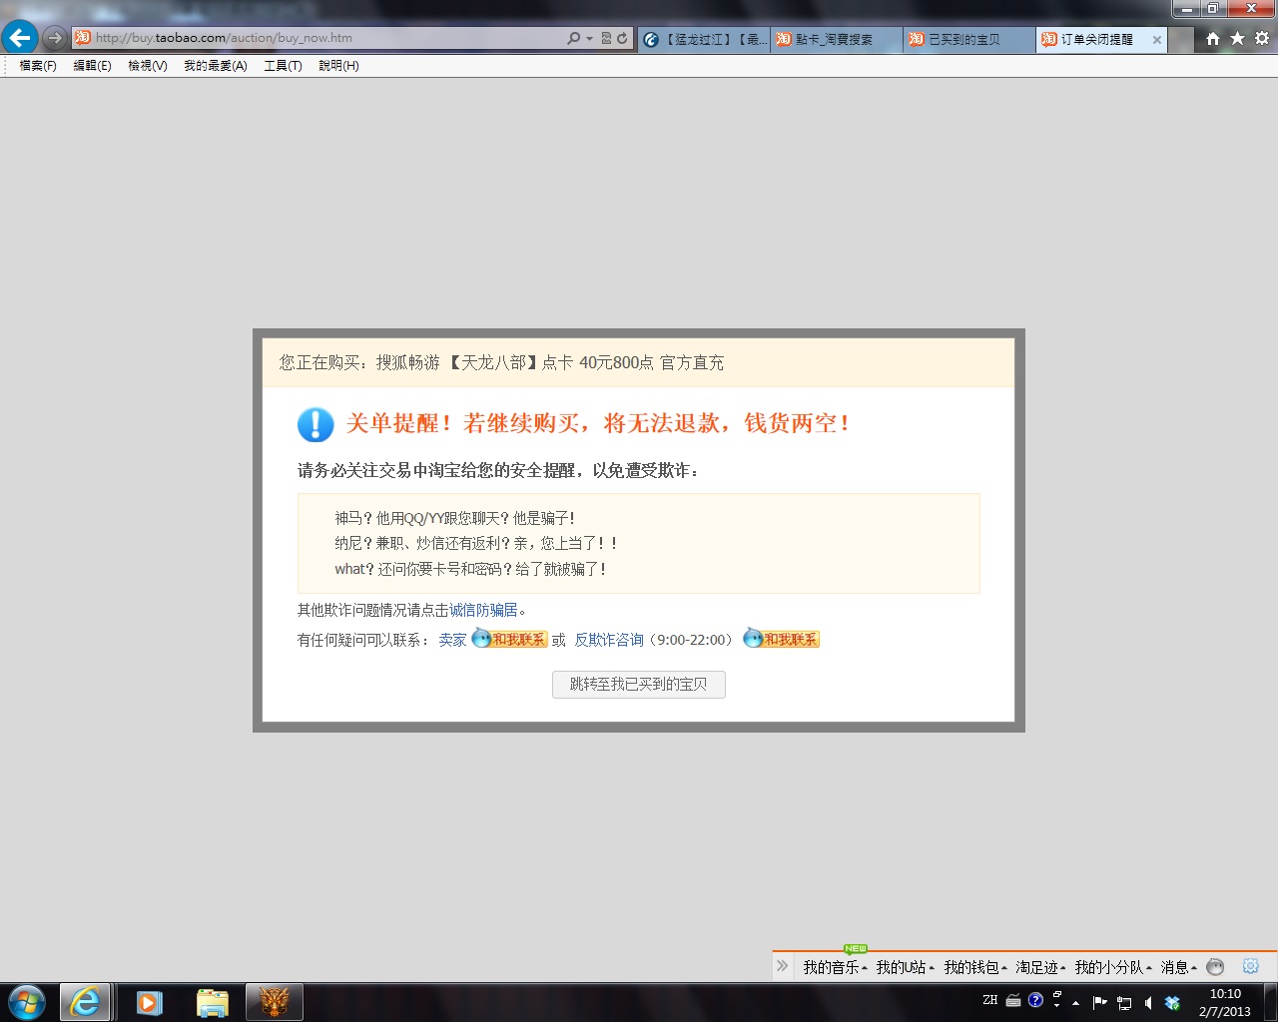Image resolution: width=1278 pixels, height=1022 pixels.
Task: Click the network connection tray icon
Action: [x=1124, y=1003]
